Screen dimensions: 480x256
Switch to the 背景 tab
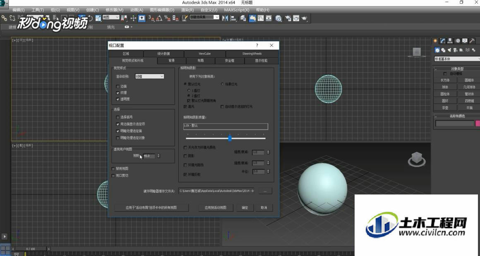tap(172, 60)
